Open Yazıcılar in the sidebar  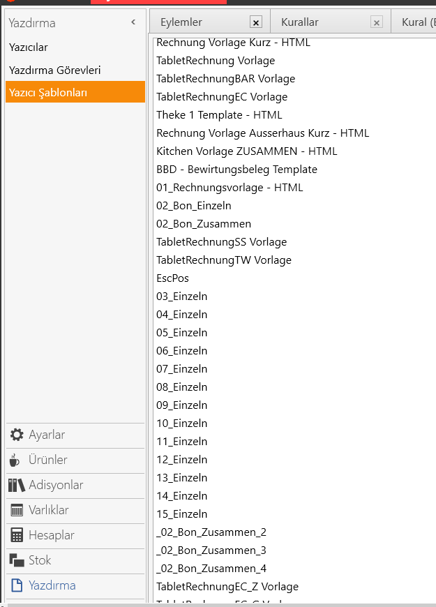(x=29, y=47)
